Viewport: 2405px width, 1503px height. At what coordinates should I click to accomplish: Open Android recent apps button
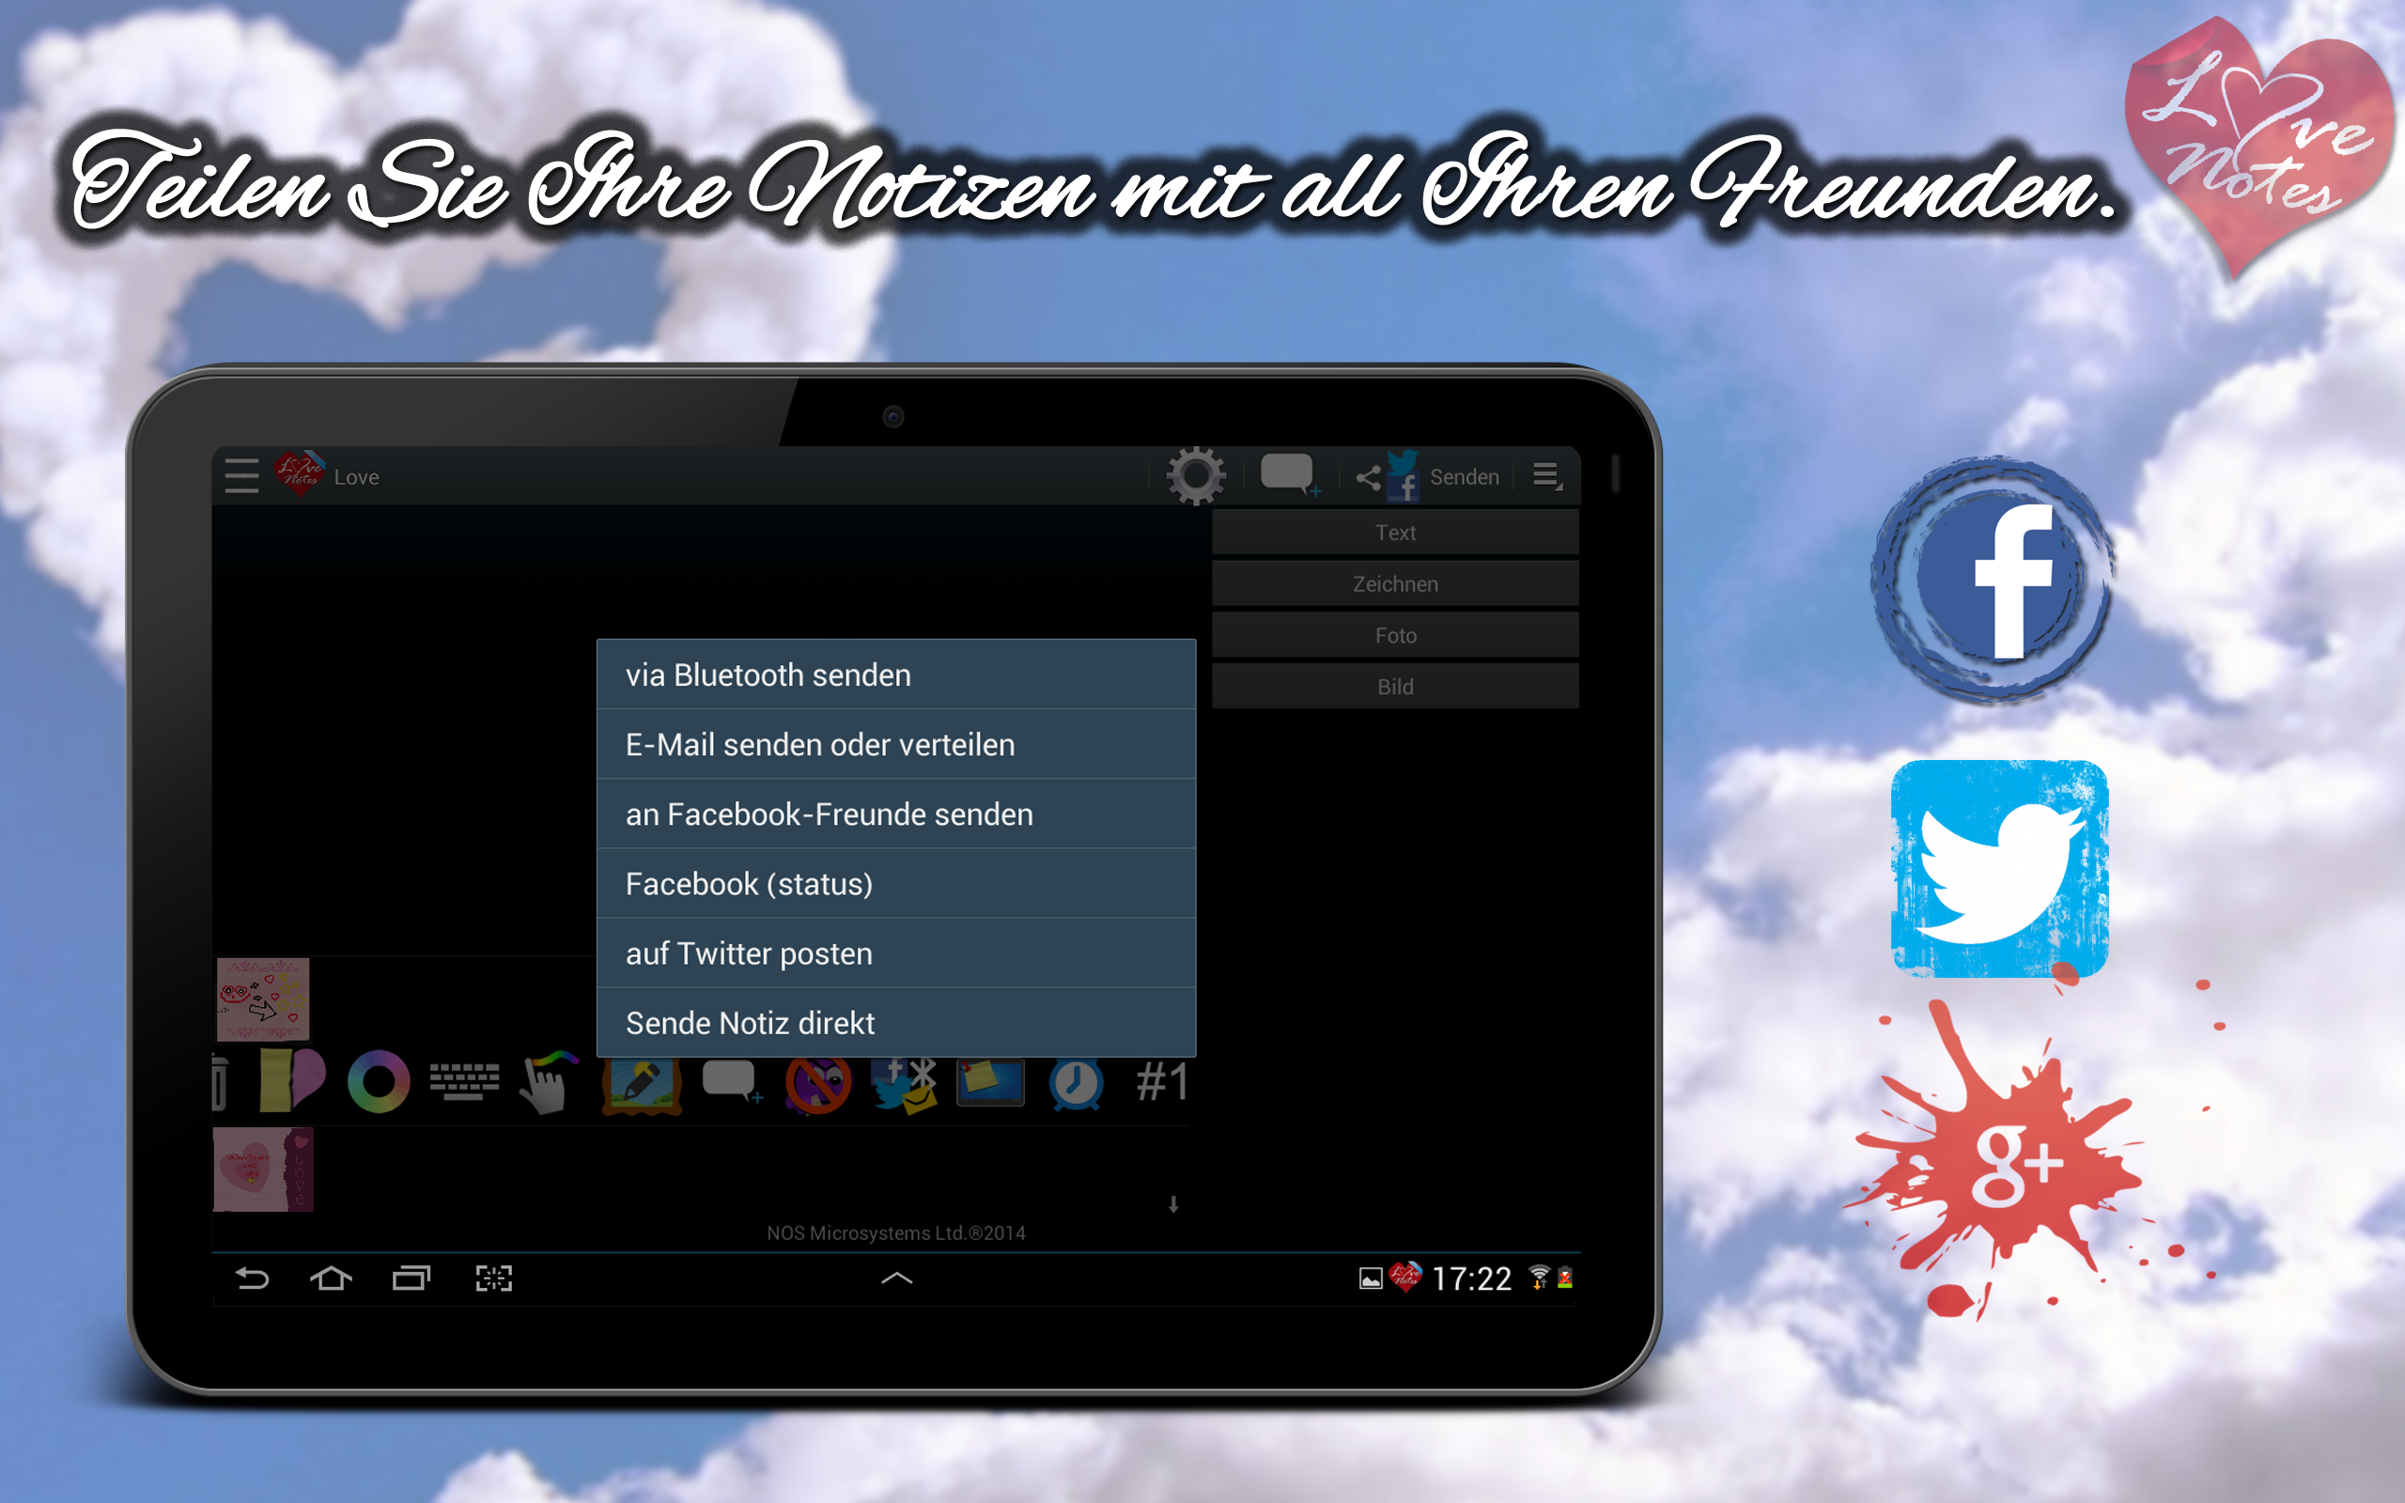click(411, 1278)
